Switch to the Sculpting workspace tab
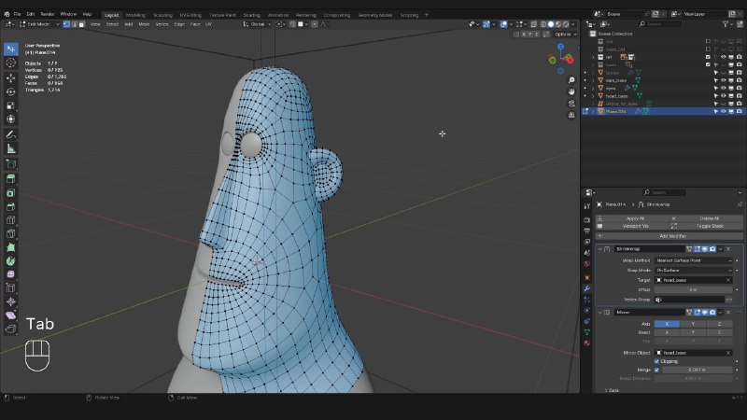The image size is (747, 420). point(162,15)
